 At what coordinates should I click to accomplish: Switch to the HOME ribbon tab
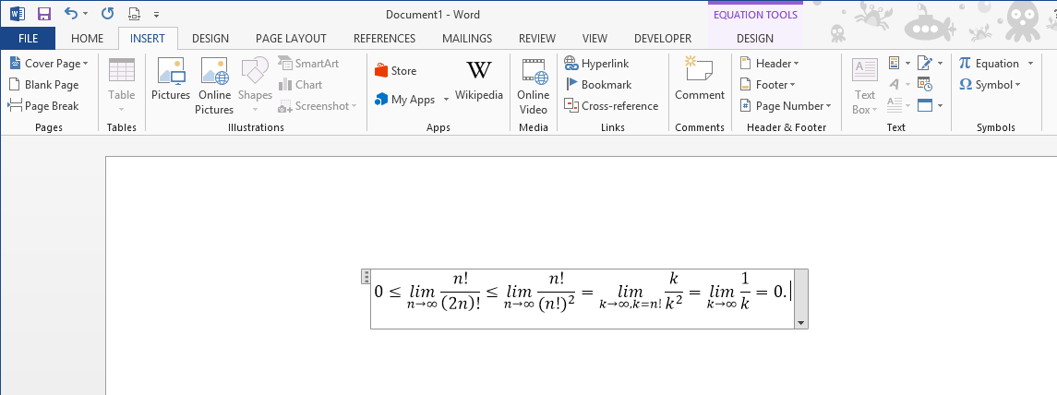point(87,39)
